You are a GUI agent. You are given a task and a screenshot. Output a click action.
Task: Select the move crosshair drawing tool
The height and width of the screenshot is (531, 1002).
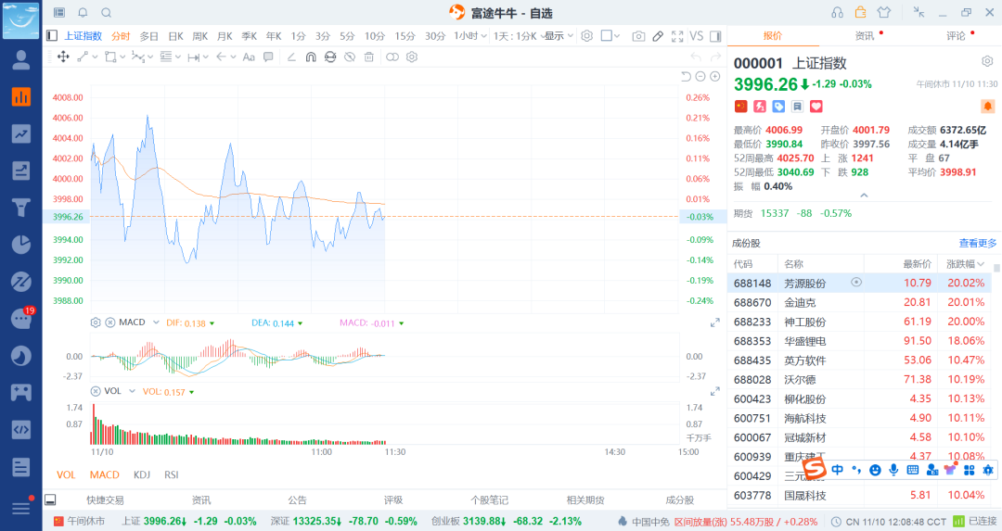click(x=63, y=57)
